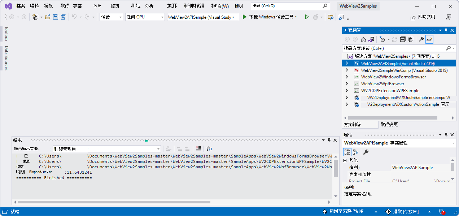The image size is (459, 216).
Task: Click the Save All toolbar icon
Action: [63, 17]
